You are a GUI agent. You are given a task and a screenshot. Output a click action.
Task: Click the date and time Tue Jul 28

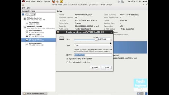134,1
